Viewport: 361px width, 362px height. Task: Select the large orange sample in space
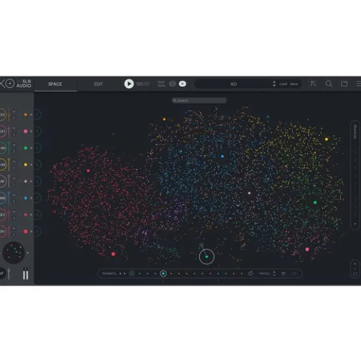pyautogui.click(x=164, y=119)
